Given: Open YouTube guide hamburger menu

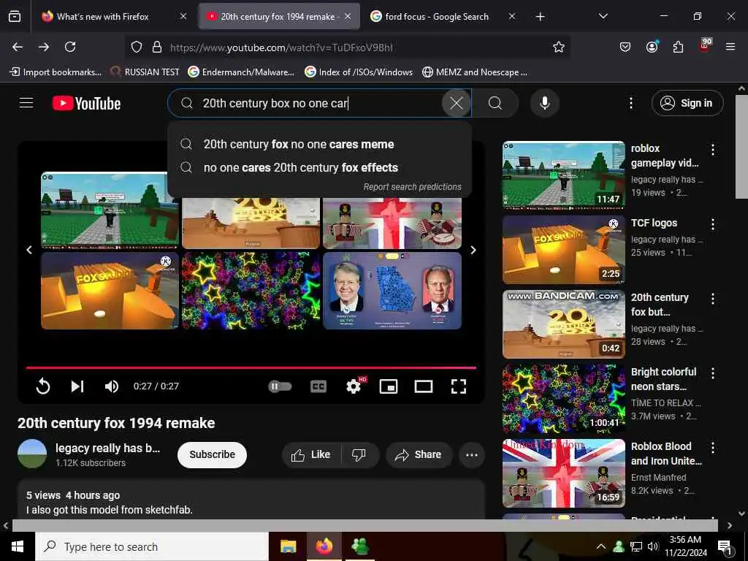Looking at the screenshot, I should [26, 102].
